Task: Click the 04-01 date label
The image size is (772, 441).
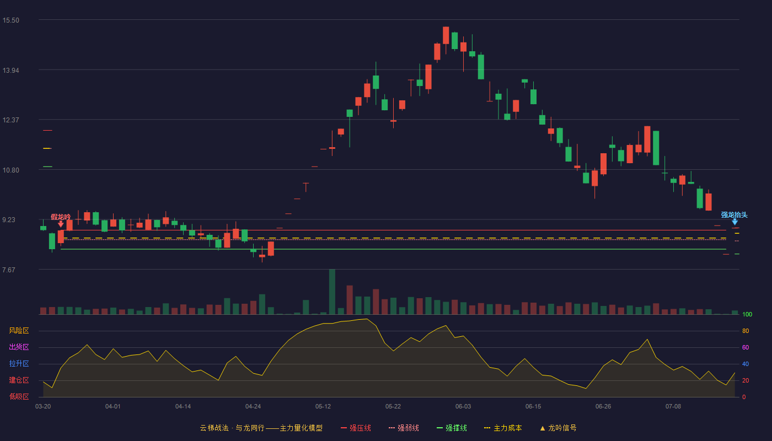Action: [113, 406]
